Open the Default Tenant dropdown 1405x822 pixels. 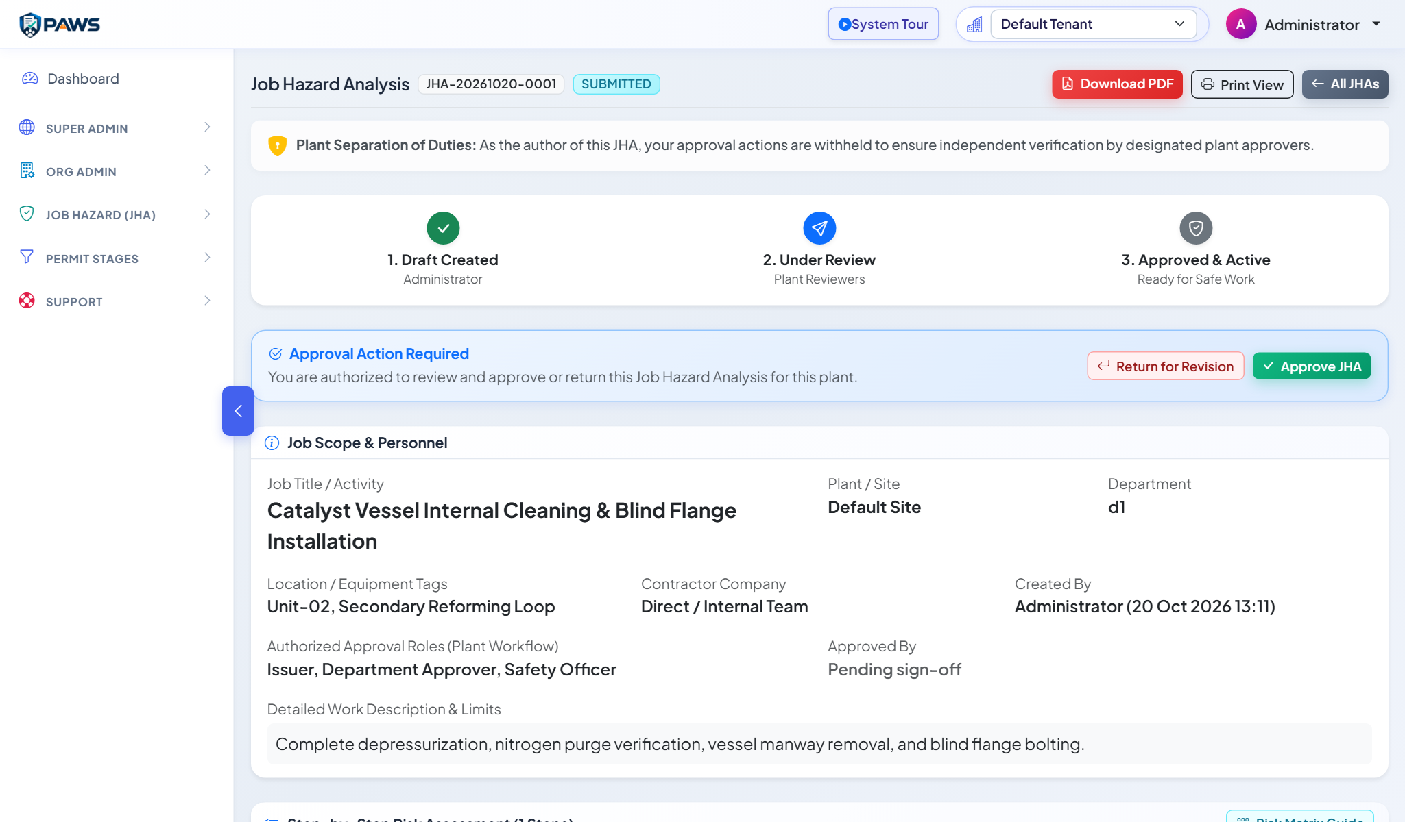(x=1093, y=25)
